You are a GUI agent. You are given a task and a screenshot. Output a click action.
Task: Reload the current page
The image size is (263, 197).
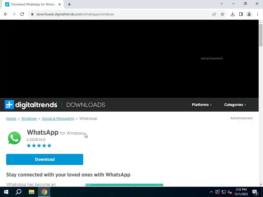(x=22, y=14)
